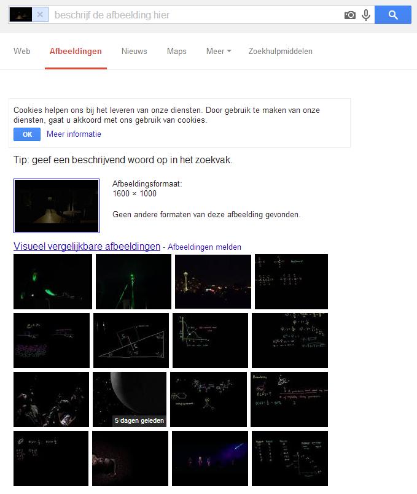Open the green laser beam thumbnail
The height and width of the screenshot is (494, 417).
[x=133, y=282]
